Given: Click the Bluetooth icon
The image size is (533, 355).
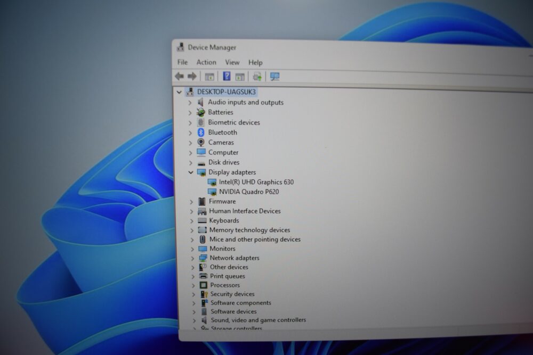Looking at the screenshot, I should tap(201, 133).
